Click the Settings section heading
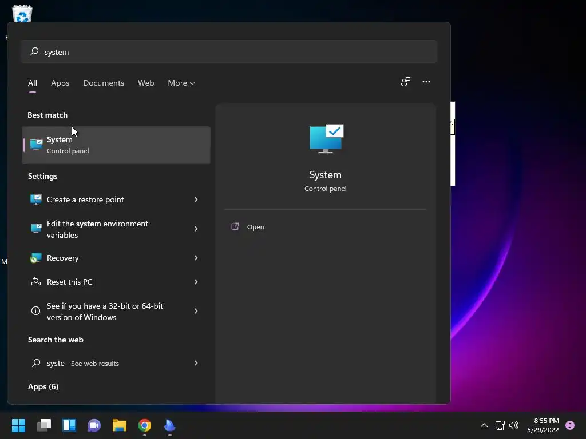The image size is (586, 439). click(x=42, y=176)
